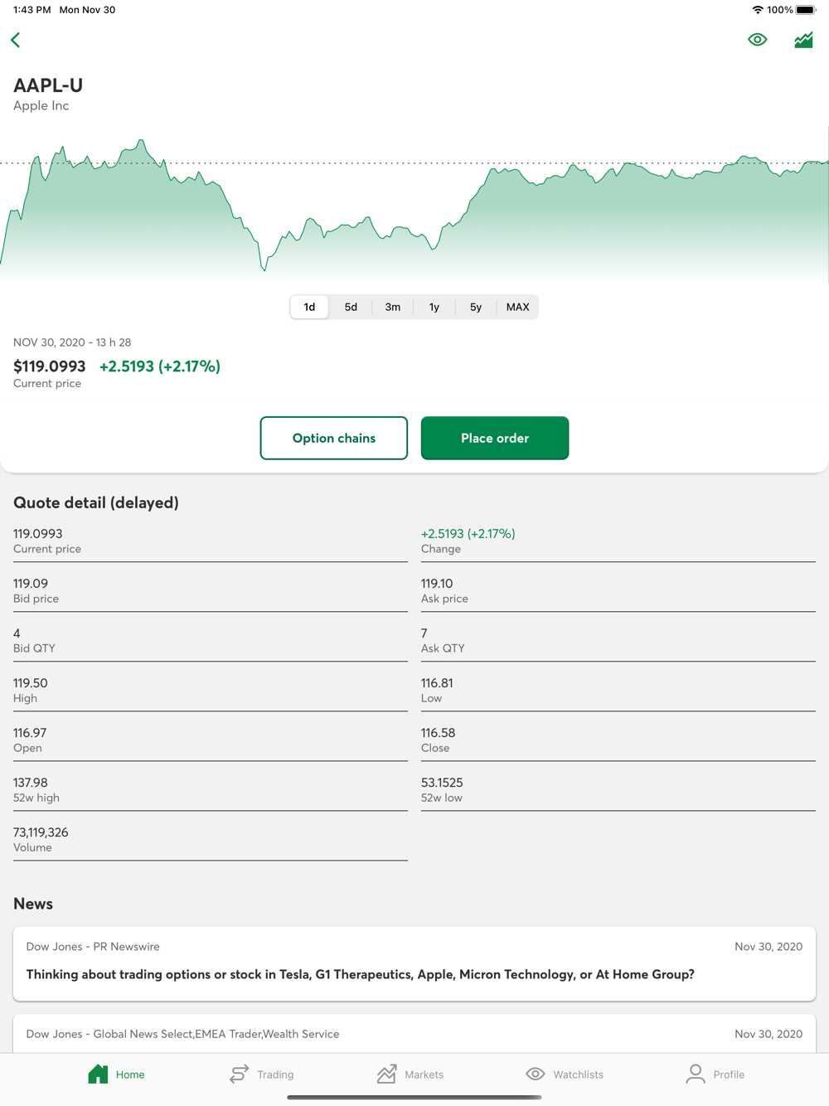Show the 1y chart range
The image size is (829, 1106).
click(x=434, y=307)
